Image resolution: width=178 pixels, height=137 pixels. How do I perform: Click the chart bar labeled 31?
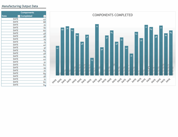[x=132, y=65]
